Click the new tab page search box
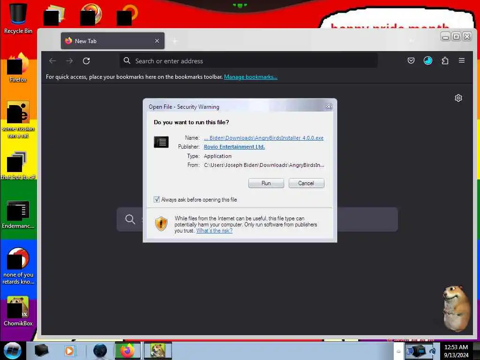Image resolution: width=480 pixels, height=360 pixels. [257, 219]
